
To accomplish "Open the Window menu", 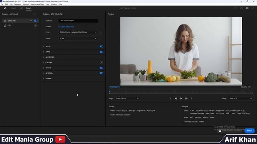I will 54,4.
